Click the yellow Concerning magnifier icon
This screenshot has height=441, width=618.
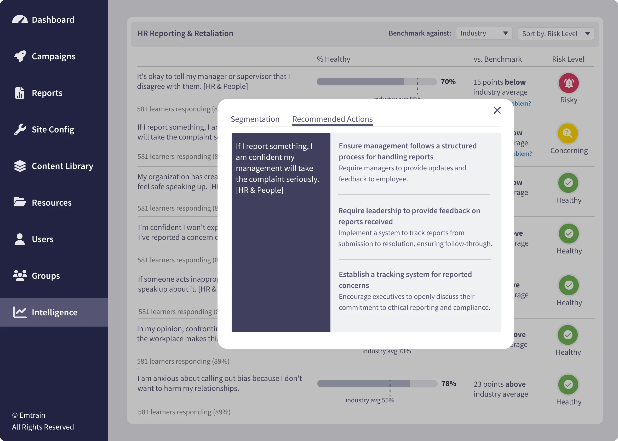568,133
